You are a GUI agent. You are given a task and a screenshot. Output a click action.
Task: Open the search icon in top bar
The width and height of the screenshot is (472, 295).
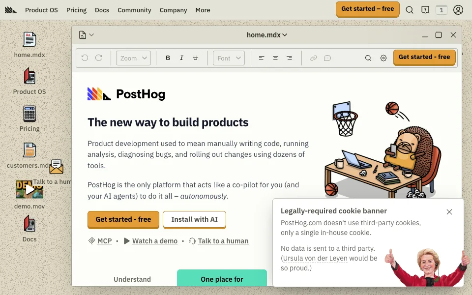tap(410, 10)
